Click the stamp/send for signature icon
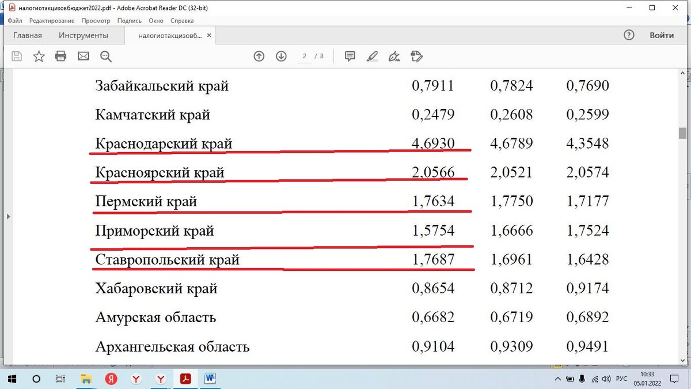This screenshot has width=691, height=389. point(417,56)
